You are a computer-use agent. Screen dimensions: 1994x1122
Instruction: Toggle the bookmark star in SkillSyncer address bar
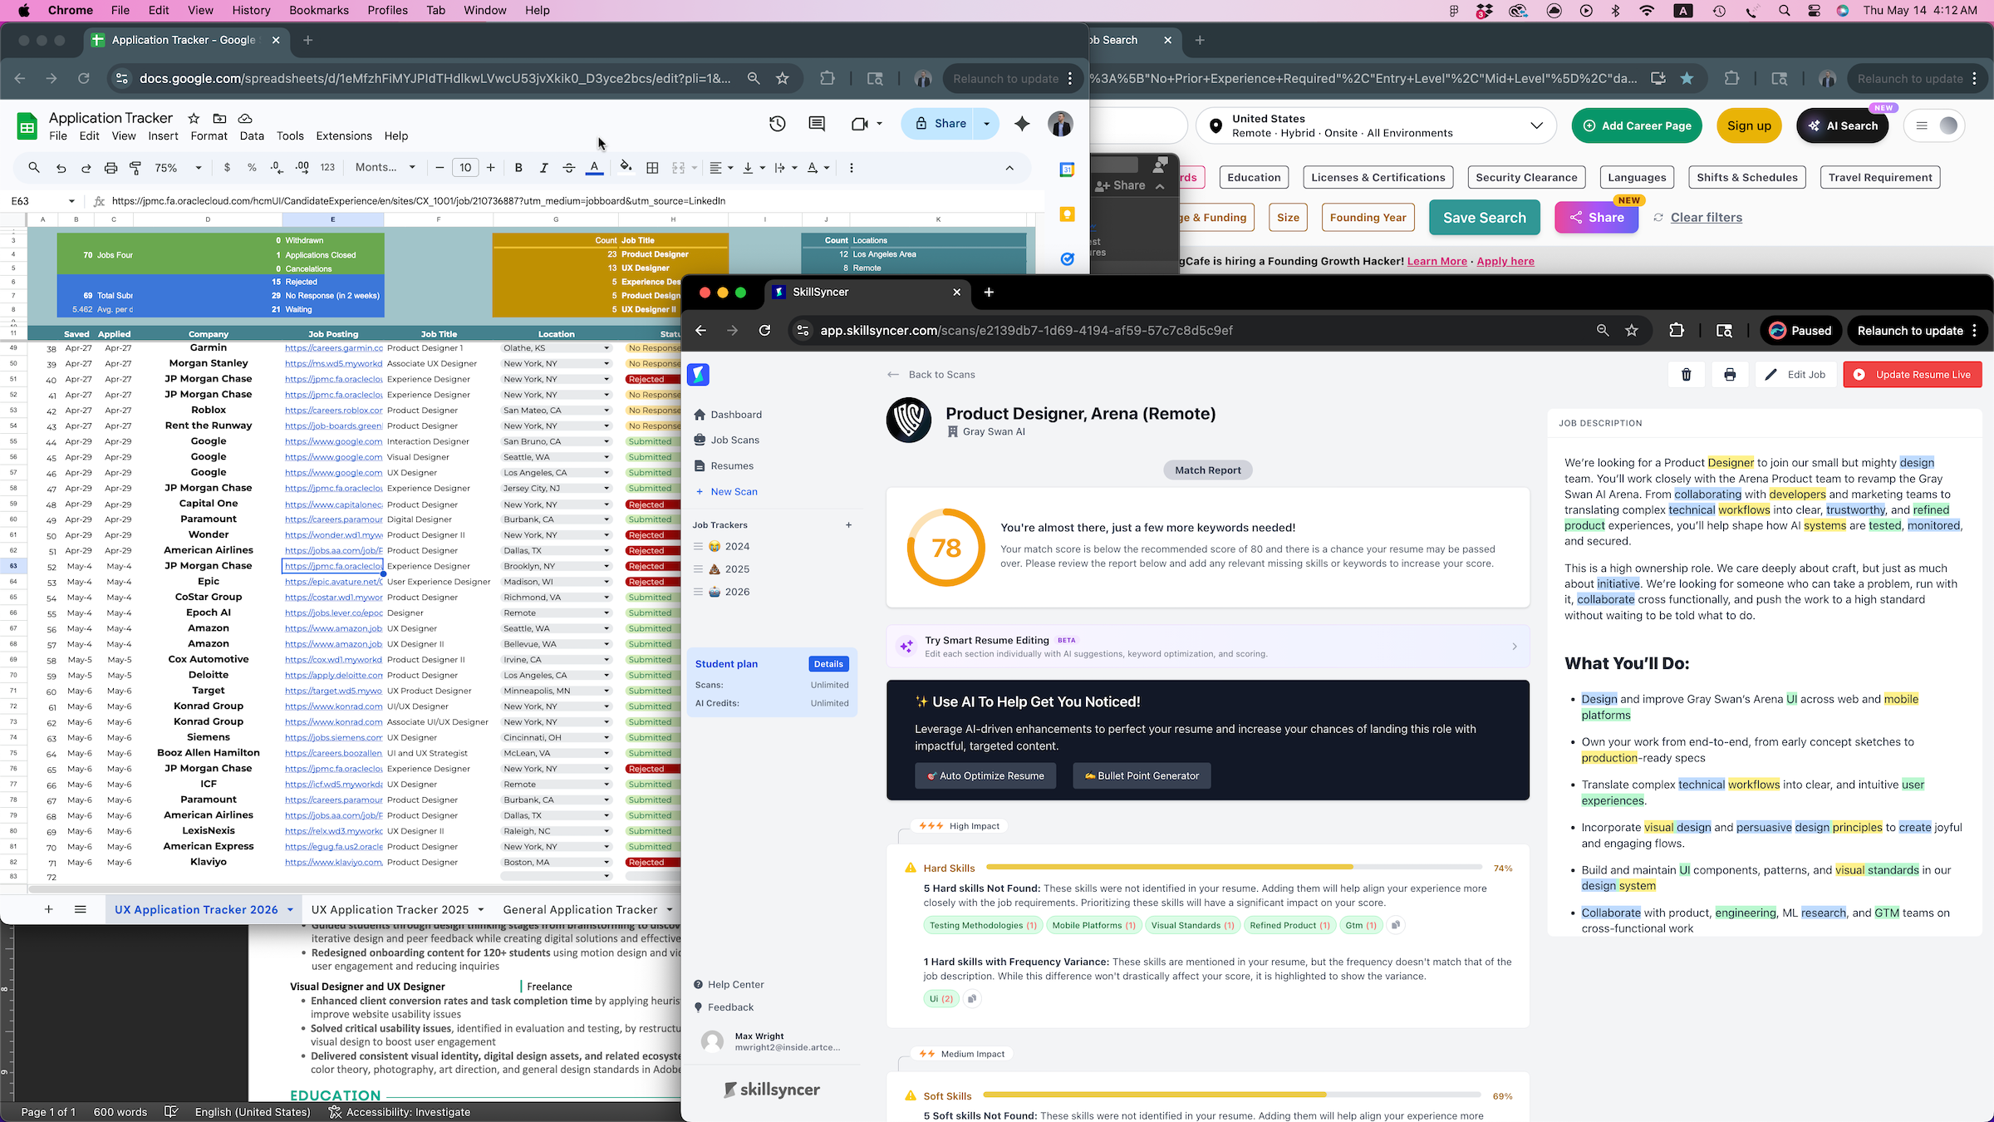(x=1632, y=331)
